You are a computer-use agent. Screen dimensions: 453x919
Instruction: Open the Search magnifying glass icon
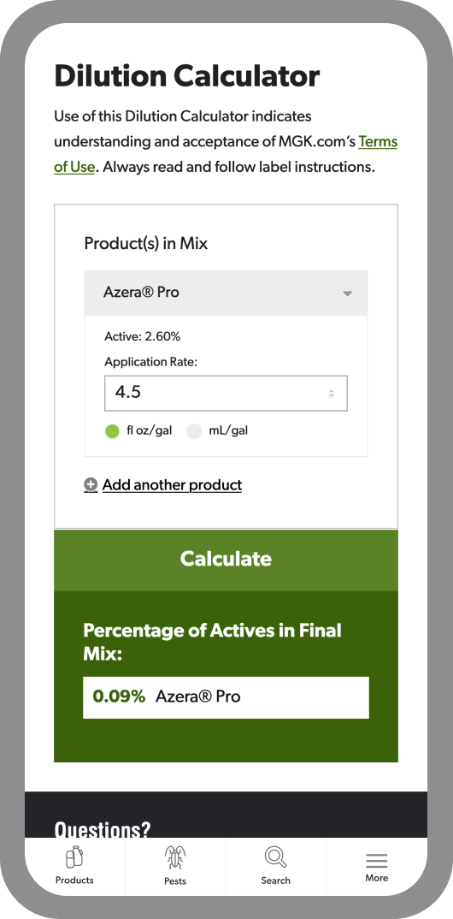tap(275, 857)
